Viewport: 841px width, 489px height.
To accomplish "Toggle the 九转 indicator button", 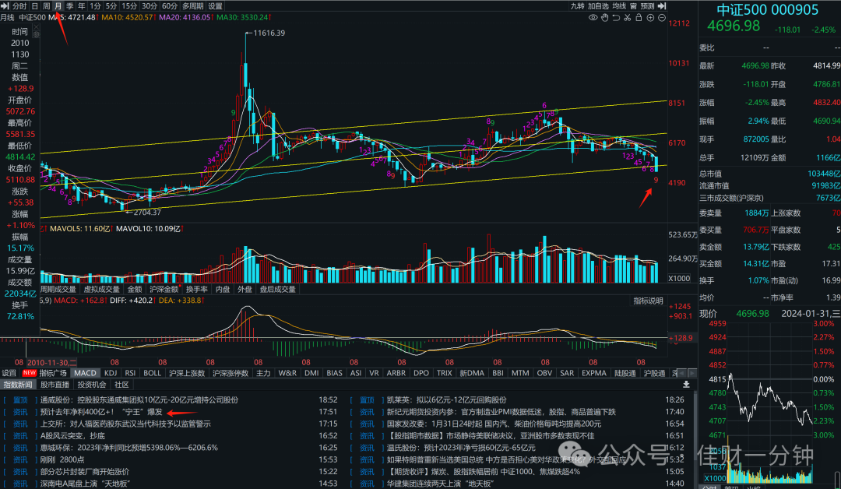I will 578,6.
